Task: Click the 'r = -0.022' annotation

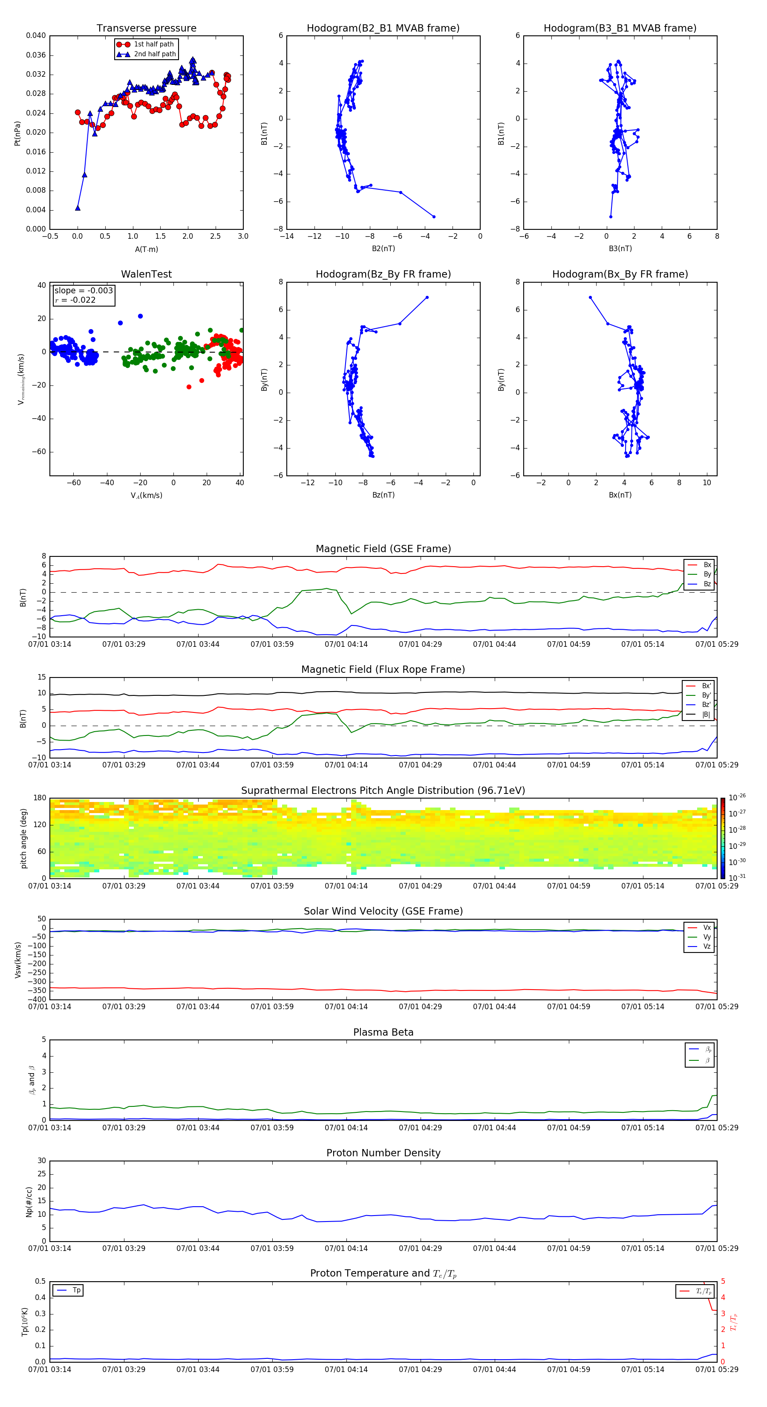Action: [75, 300]
